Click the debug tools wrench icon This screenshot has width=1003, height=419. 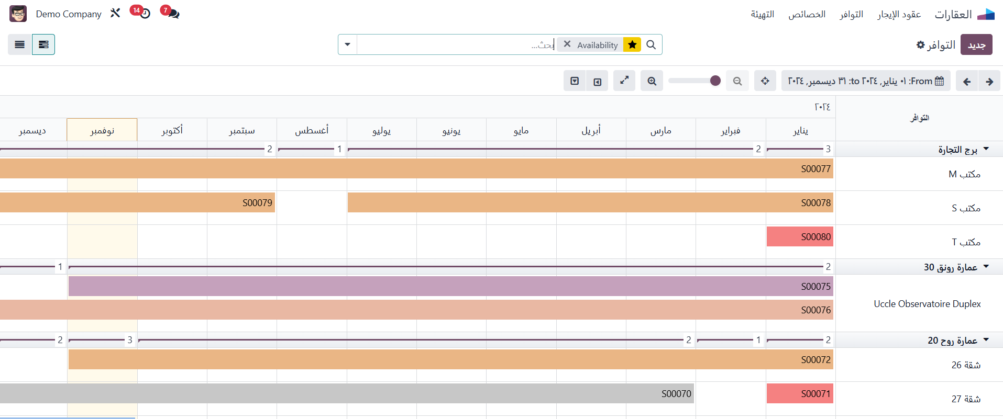[x=115, y=13]
